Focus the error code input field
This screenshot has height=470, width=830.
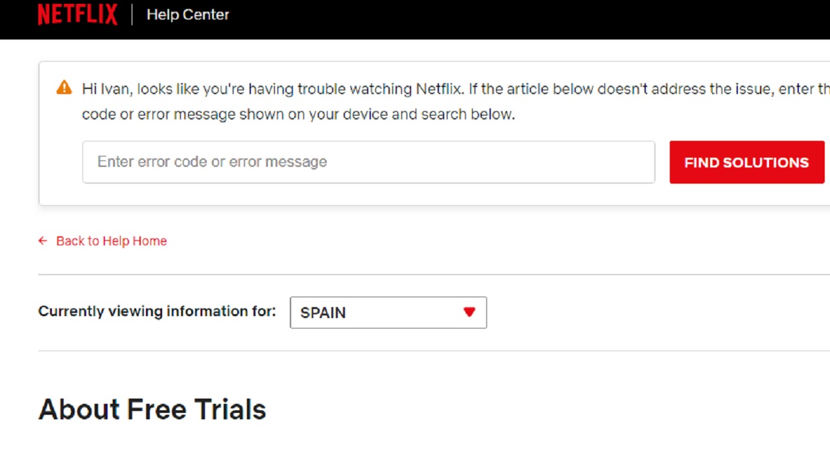[368, 162]
